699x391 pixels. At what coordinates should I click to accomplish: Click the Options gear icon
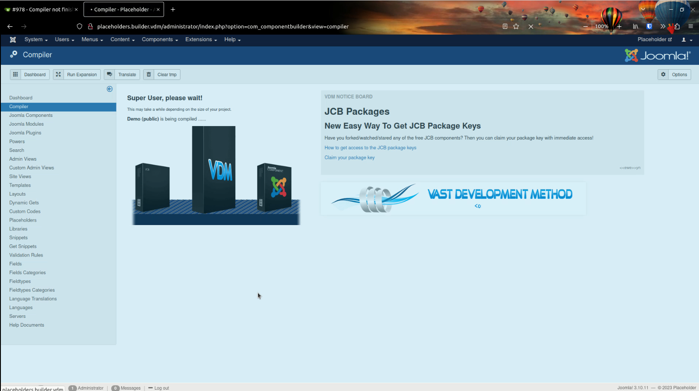(x=663, y=74)
